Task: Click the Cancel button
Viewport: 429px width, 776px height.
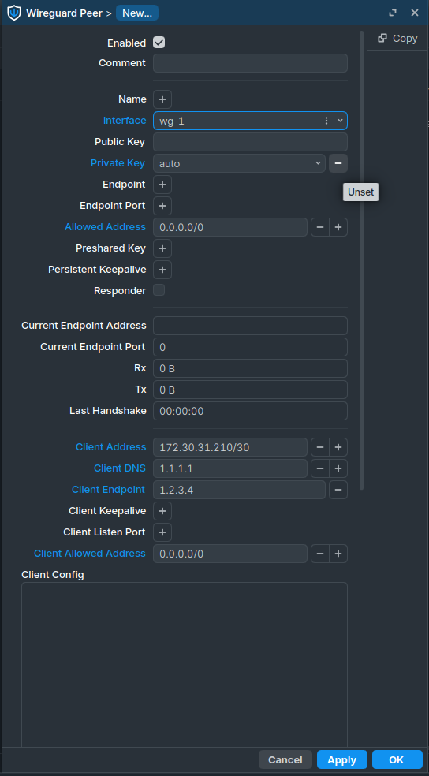Action: coord(285,759)
